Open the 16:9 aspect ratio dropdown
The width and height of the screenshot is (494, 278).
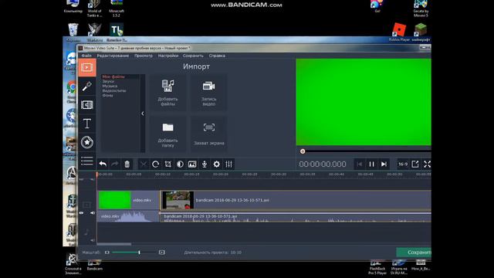coord(403,164)
